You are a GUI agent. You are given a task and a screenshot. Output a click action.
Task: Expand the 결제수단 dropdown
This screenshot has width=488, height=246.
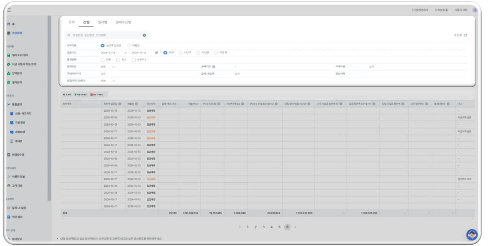coord(113,67)
